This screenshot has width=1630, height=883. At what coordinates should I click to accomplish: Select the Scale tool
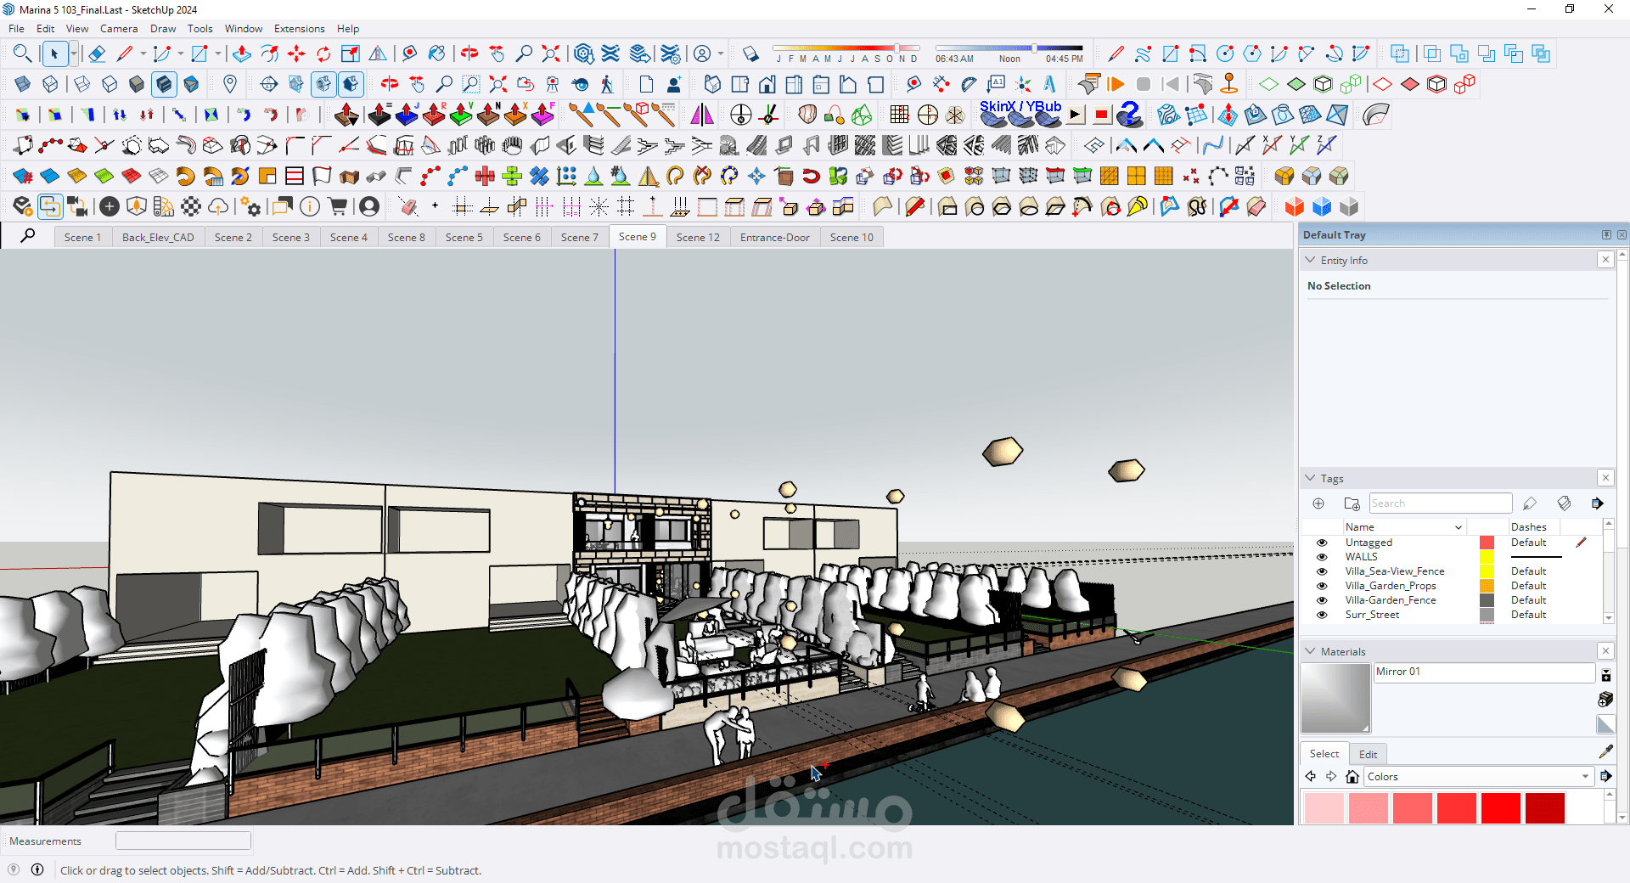(351, 54)
